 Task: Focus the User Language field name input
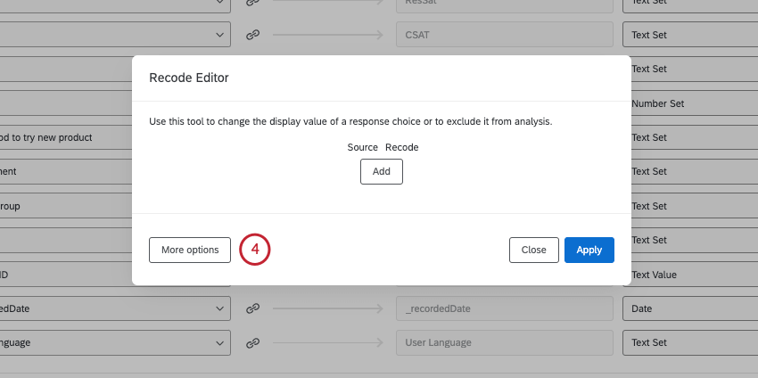coord(504,342)
